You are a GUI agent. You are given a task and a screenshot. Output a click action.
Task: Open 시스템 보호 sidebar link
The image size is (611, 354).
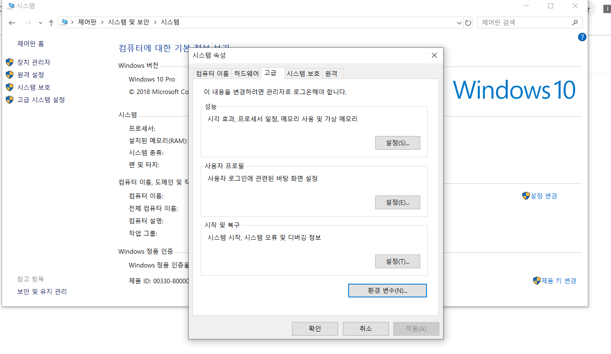pyautogui.click(x=34, y=87)
